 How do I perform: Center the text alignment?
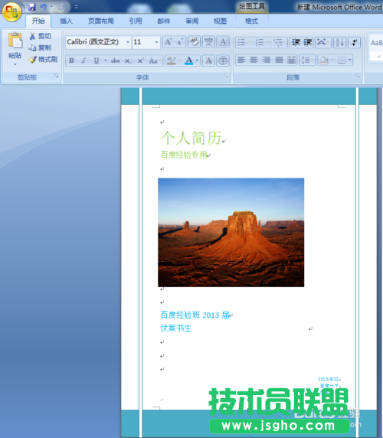point(254,60)
